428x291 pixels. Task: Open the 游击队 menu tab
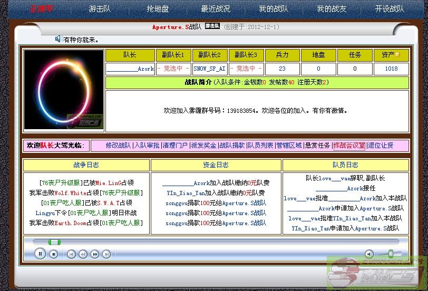(100, 9)
